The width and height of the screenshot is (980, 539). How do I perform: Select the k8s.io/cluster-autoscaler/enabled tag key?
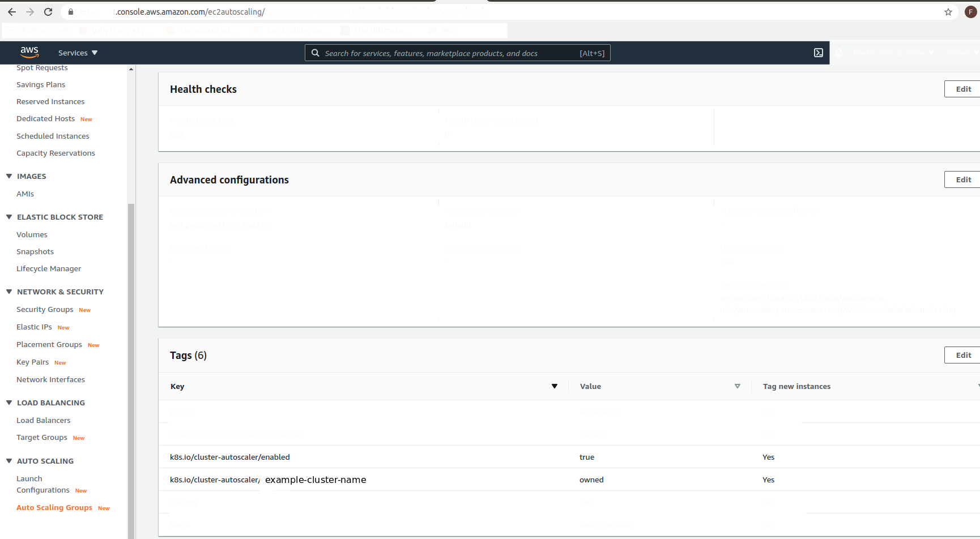pos(230,457)
